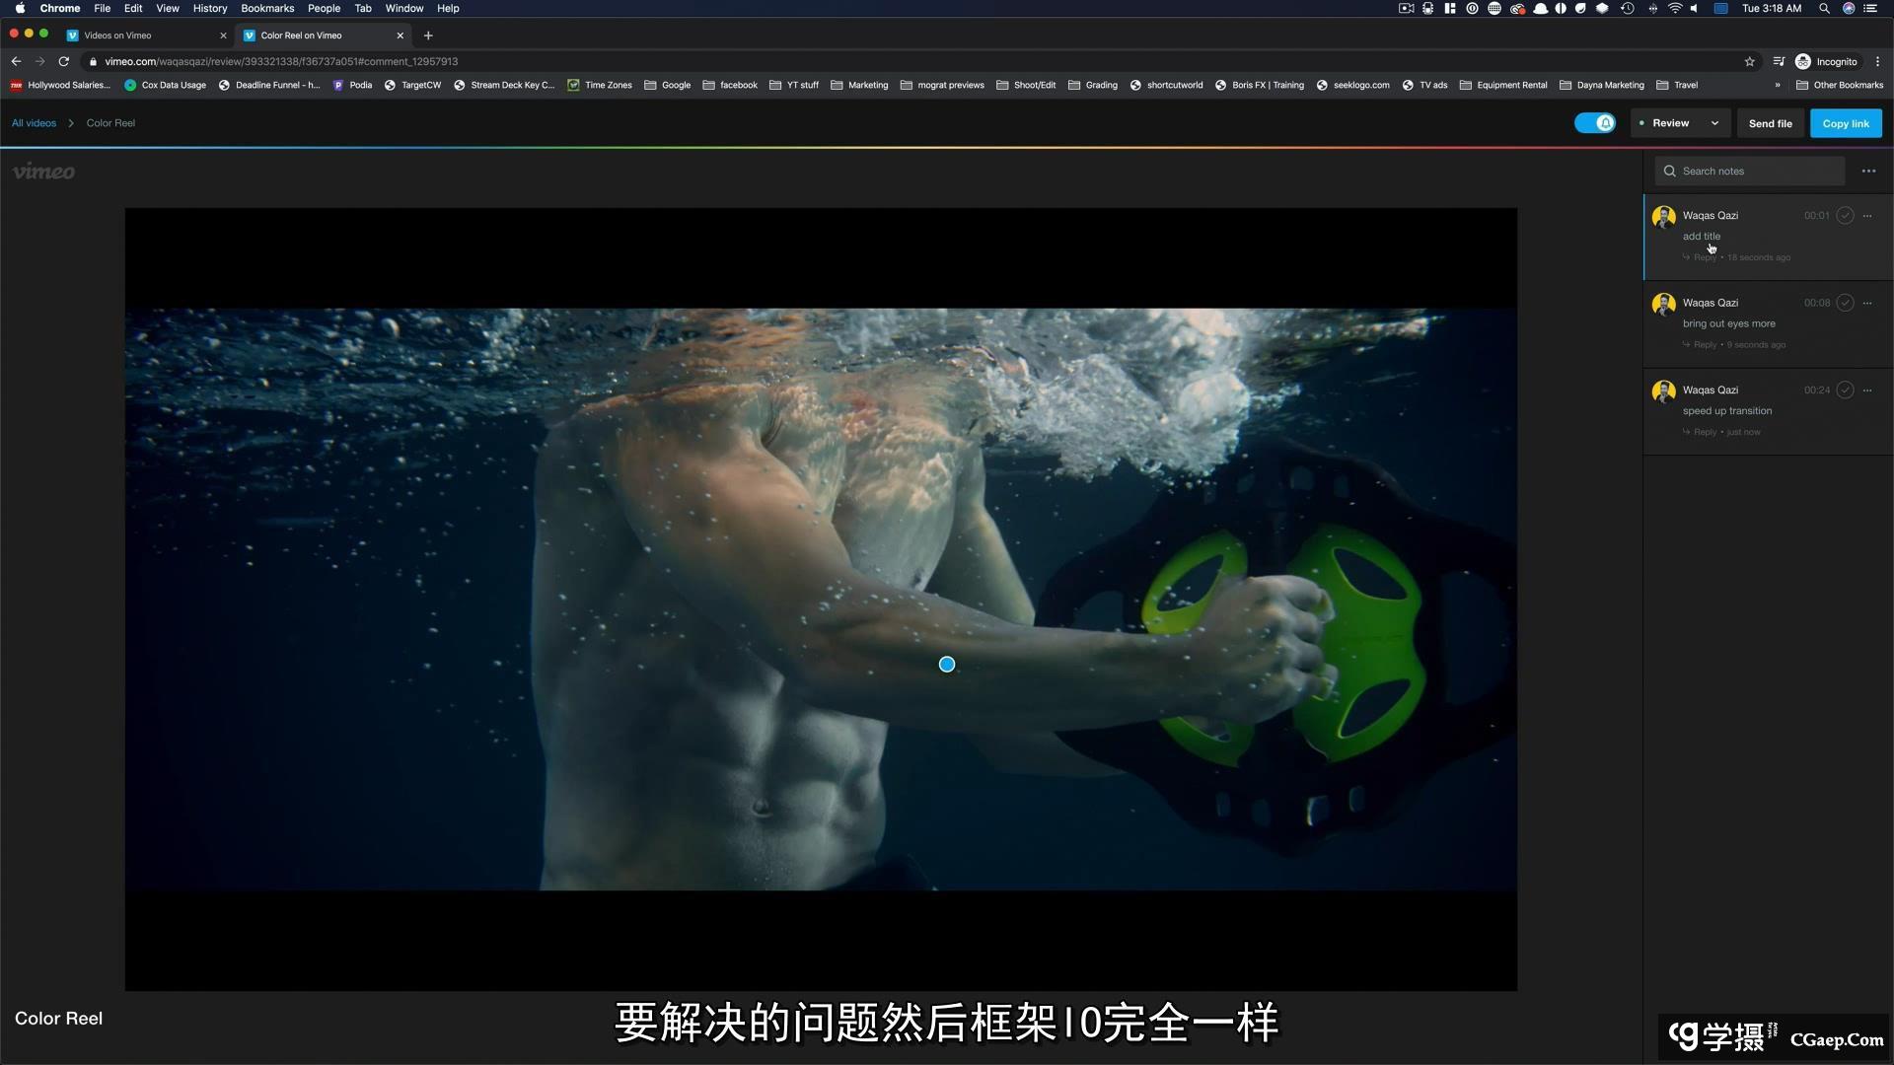The image size is (1894, 1065).
Task: Toggle the notification bell switch
Action: click(x=1594, y=123)
